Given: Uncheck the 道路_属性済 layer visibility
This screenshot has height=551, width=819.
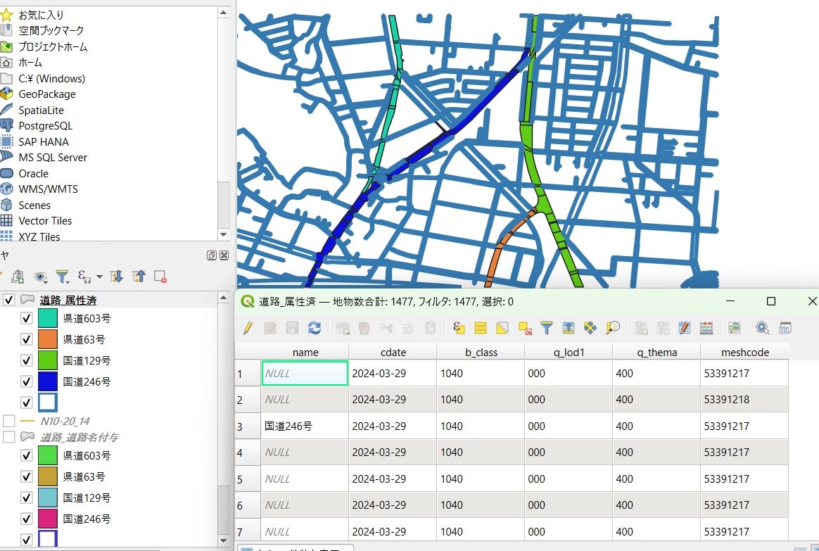Looking at the screenshot, I should (x=9, y=300).
